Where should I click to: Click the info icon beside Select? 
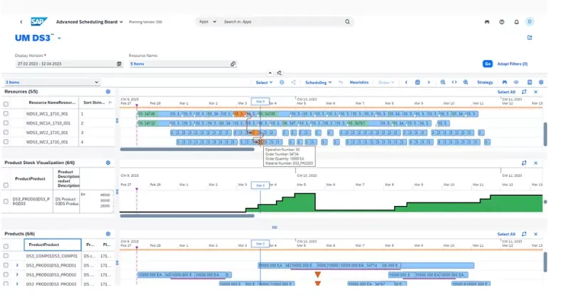(282, 83)
